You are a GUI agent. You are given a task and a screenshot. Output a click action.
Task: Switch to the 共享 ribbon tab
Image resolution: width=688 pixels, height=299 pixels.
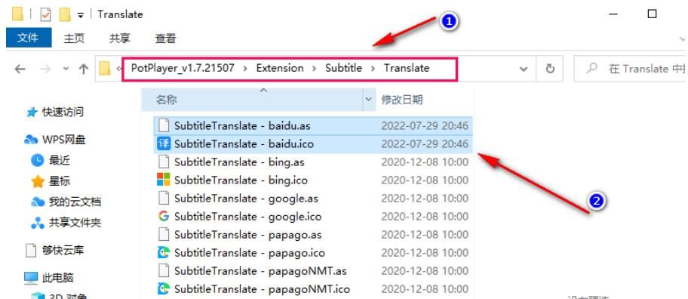[120, 39]
